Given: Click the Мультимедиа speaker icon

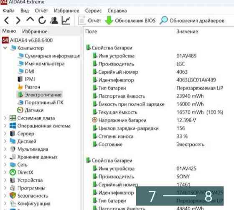Looking at the screenshot, I should click(13, 149).
